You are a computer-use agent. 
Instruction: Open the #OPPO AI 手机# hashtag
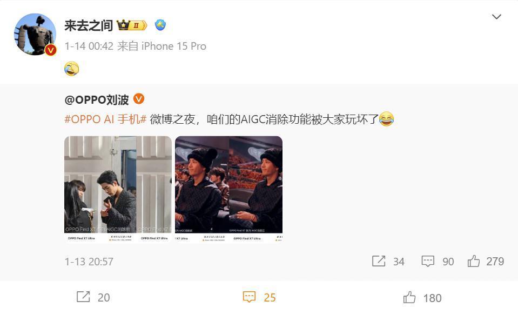[x=105, y=119]
